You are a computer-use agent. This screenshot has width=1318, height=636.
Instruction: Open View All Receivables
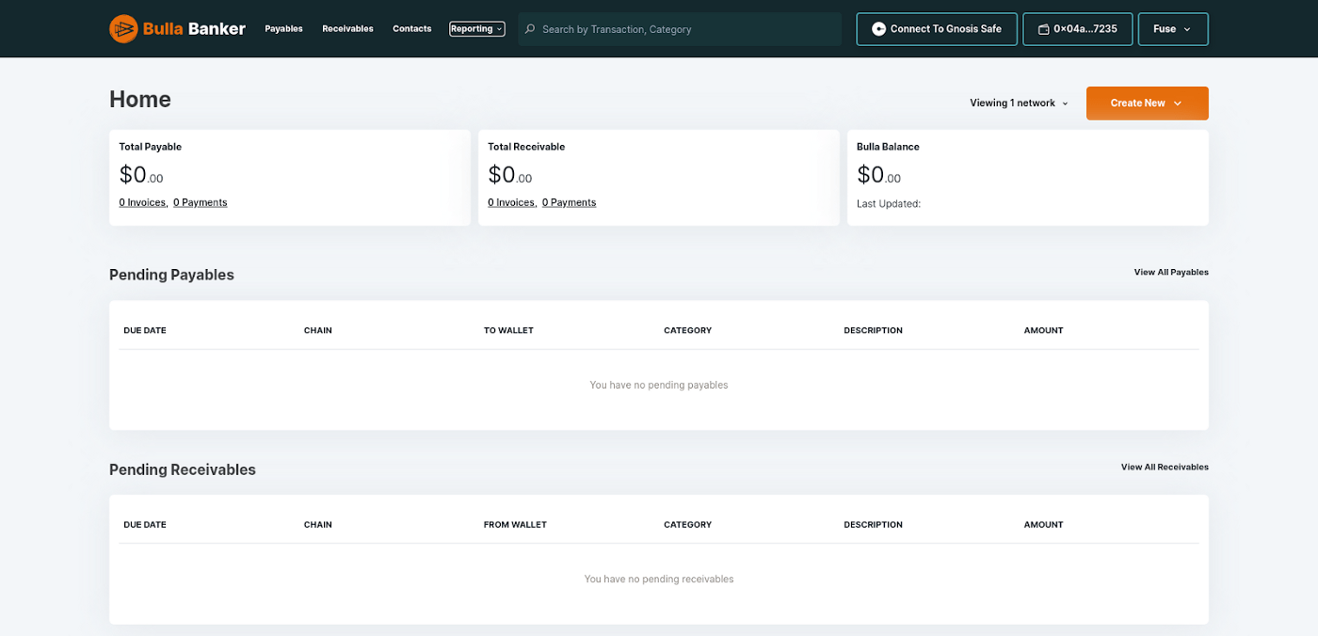click(1165, 467)
